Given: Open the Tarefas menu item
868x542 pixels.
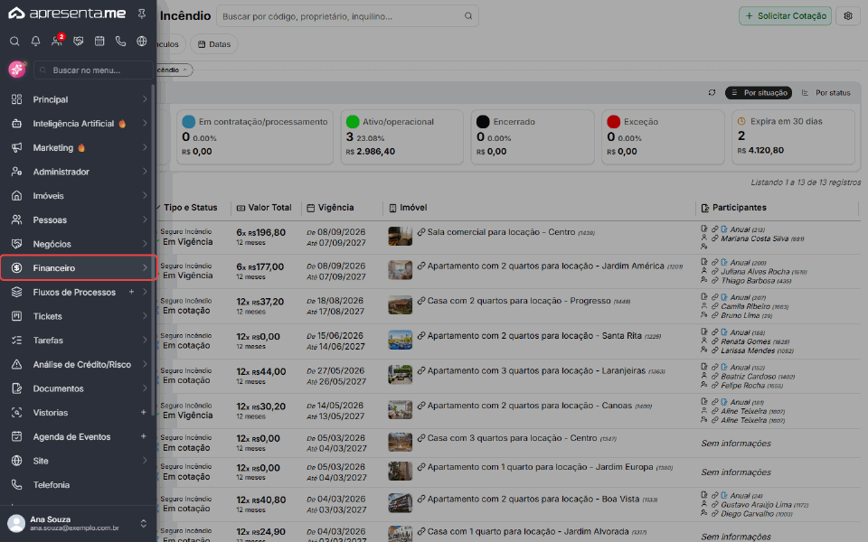Looking at the screenshot, I should (79, 341).
